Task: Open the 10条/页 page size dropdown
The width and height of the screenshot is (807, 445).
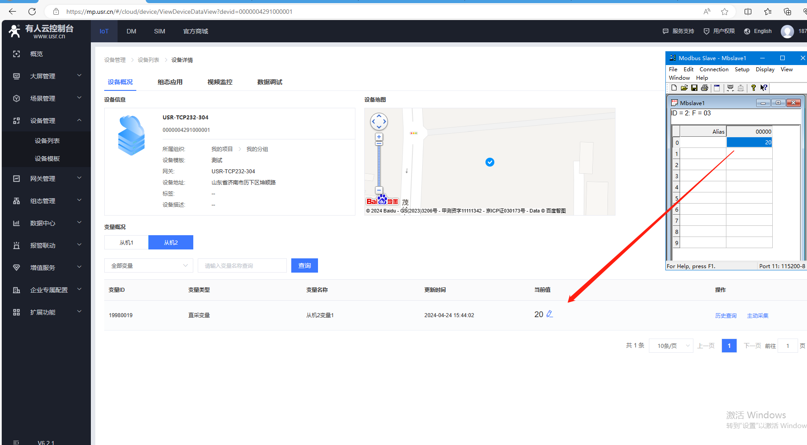Action: pyautogui.click(x=671, y=346)
